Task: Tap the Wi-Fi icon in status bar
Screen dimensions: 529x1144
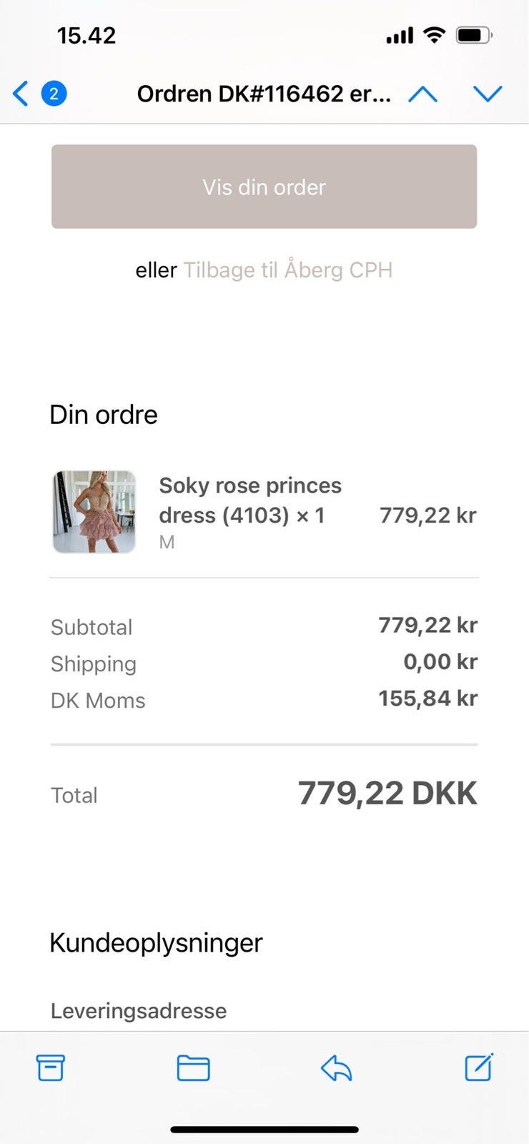Action: click(x=434, y=35)
